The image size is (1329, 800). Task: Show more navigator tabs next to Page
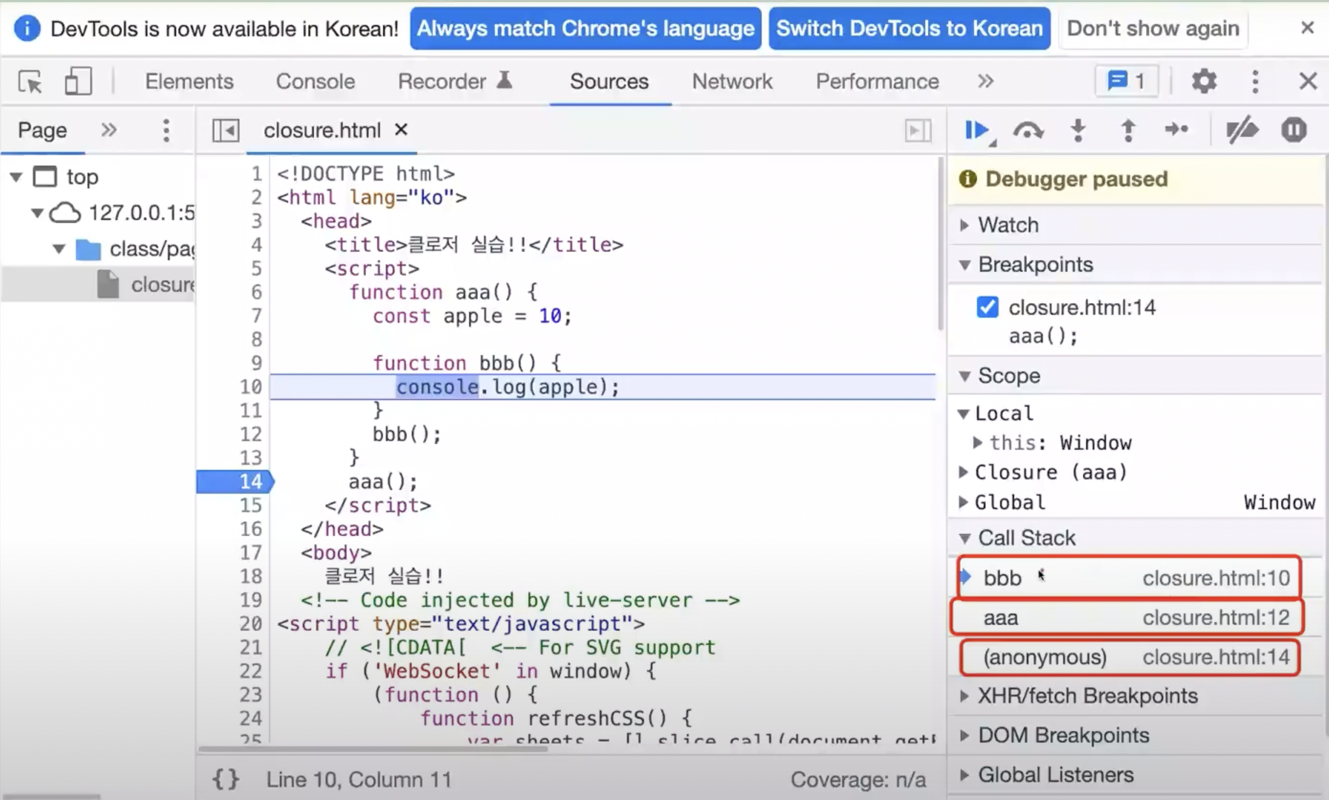pyautogui.click(x=109, y=130)
